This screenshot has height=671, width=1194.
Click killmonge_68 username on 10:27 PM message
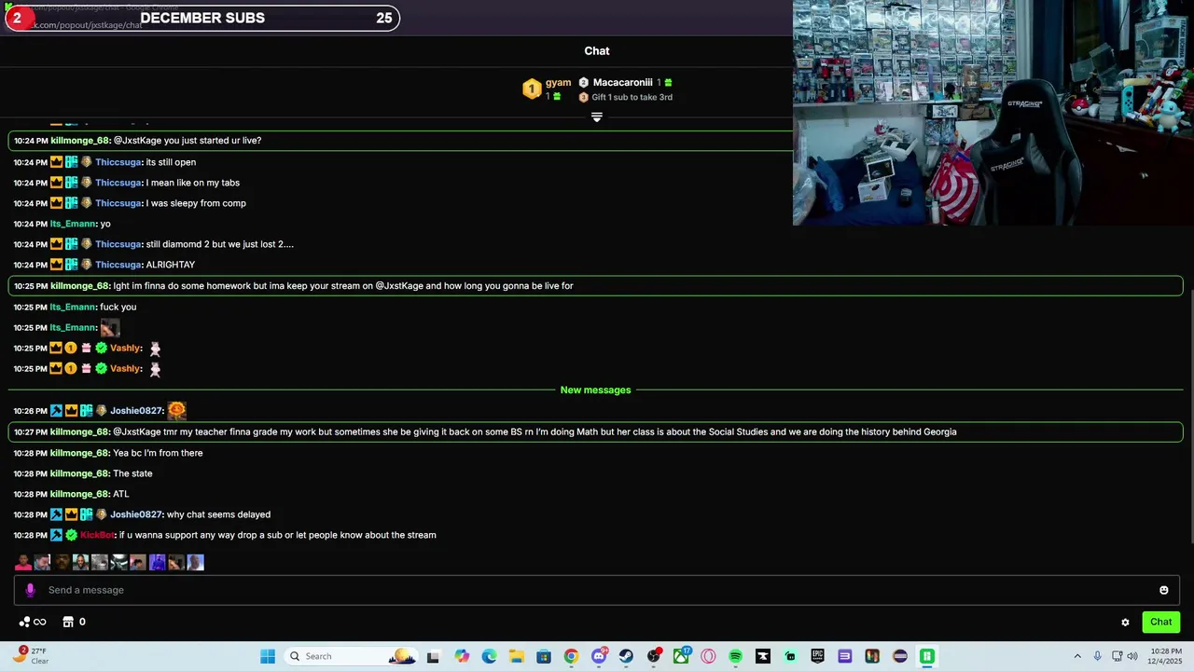point(79,431)
